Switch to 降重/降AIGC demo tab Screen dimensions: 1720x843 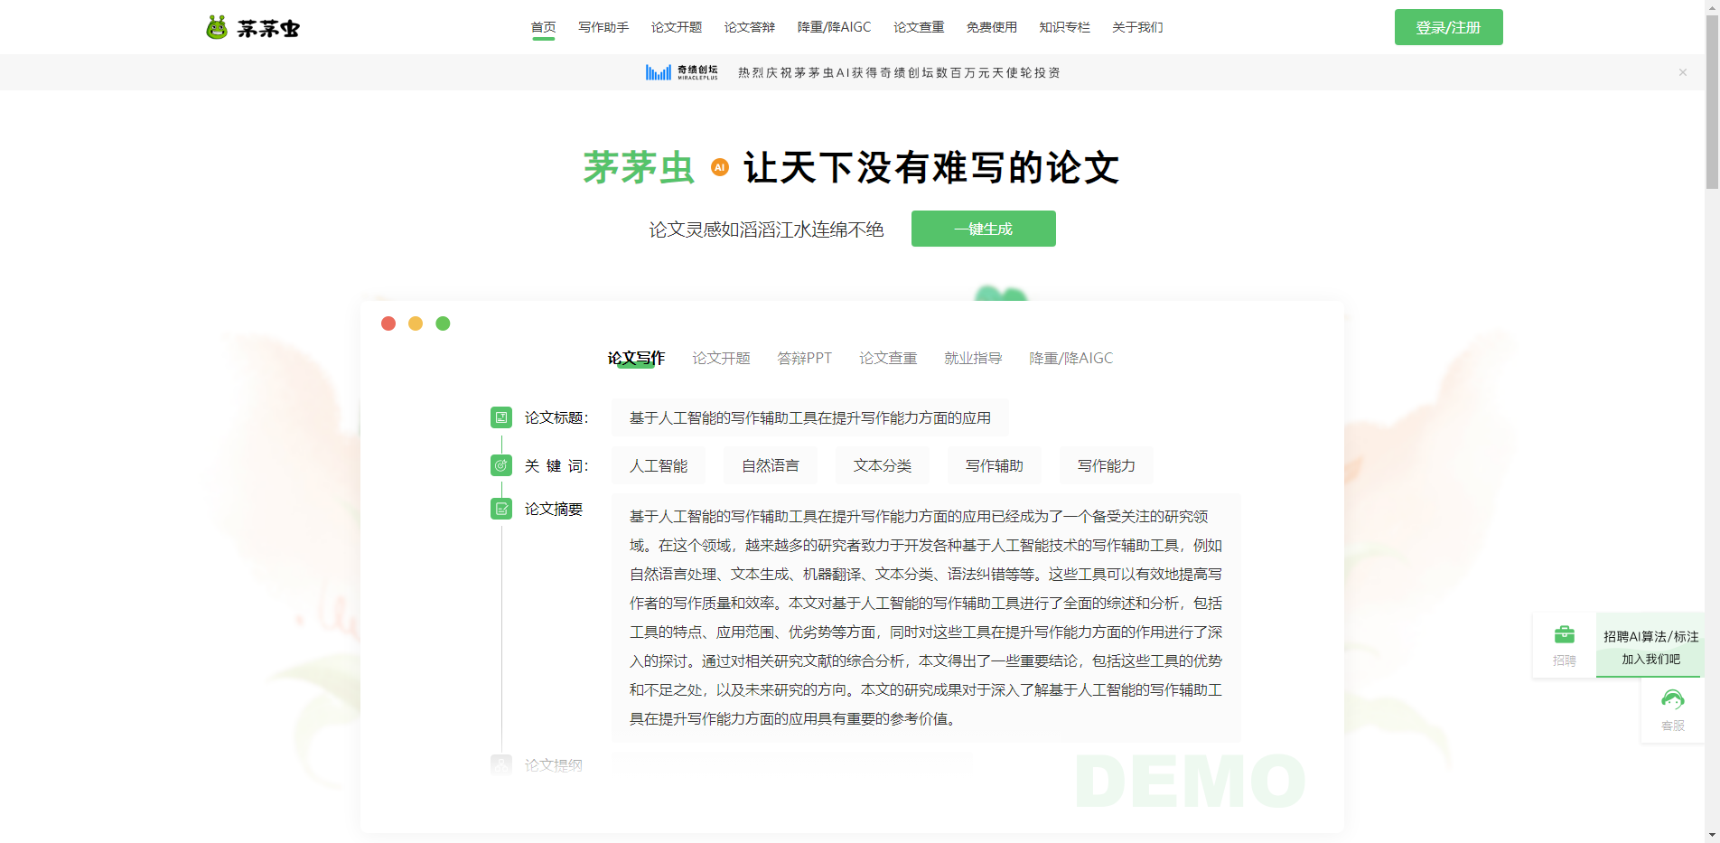pyautogui.click(x=1071, y=358)
